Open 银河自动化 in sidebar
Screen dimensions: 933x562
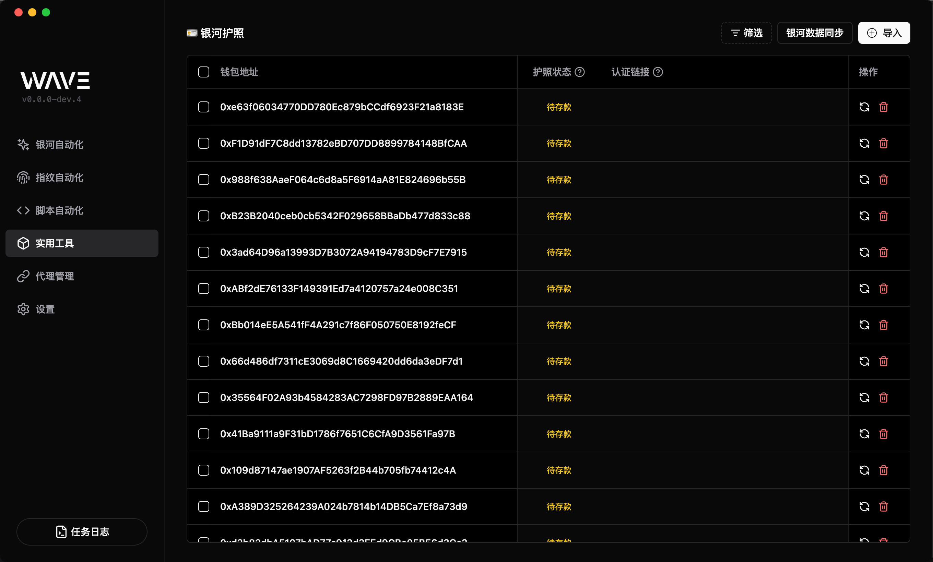pos(59,145)
